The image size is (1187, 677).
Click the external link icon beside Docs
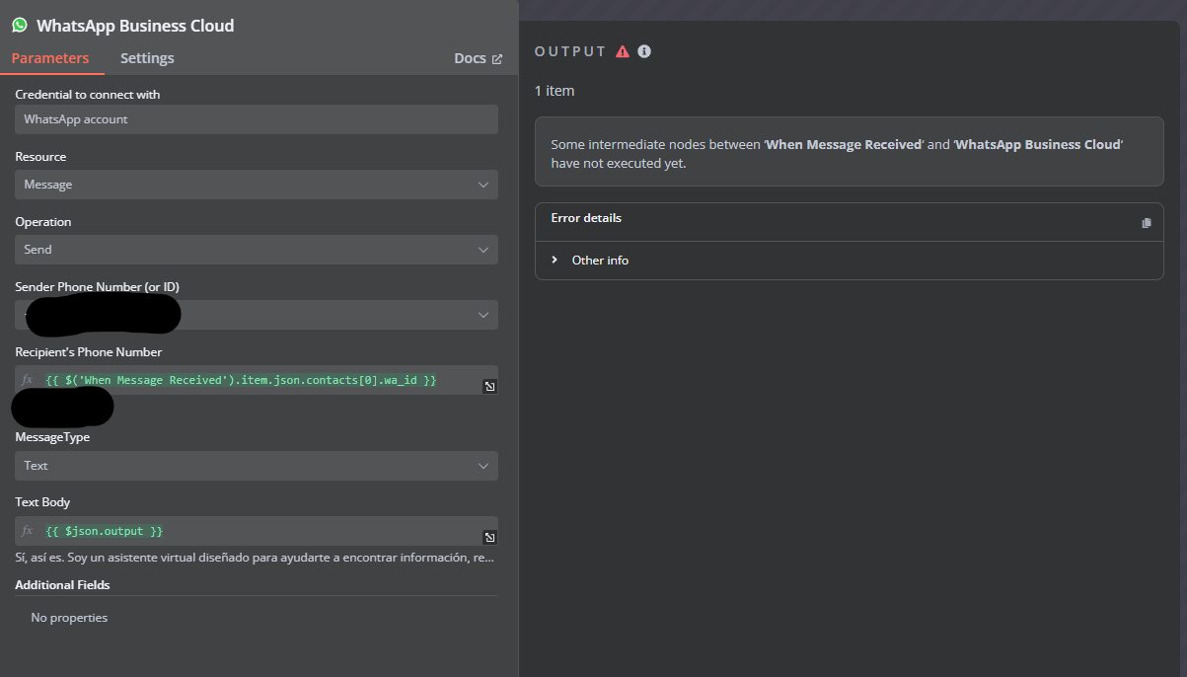point(497,59)
